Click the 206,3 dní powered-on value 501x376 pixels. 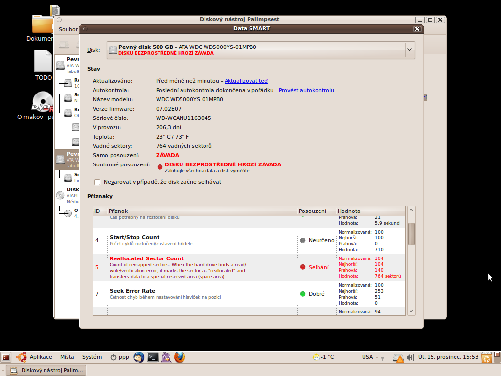tap(168, 127)
